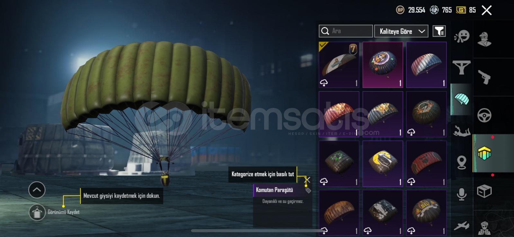
Task: Click the G gold currency icon
Action: click(x=461, y=10)
